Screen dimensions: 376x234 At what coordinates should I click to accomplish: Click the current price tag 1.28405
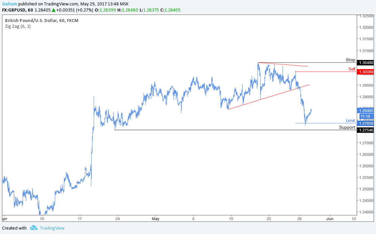(365, 111)
